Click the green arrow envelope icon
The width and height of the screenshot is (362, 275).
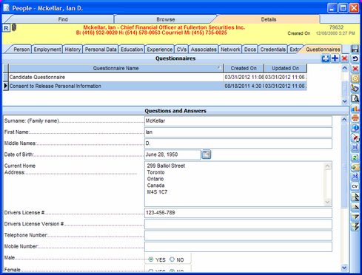click(x=355, y=167)
